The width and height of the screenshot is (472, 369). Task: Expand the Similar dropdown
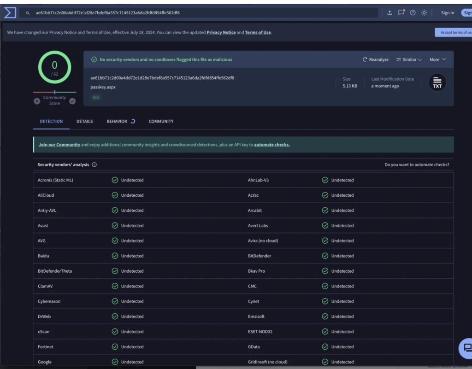point(409,59)
